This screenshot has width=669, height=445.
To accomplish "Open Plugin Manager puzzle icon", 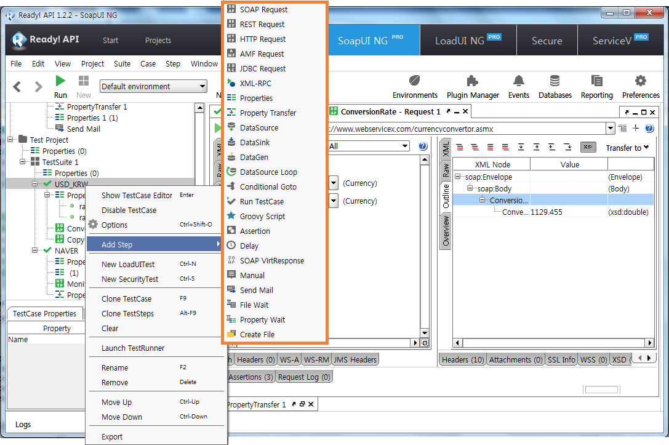I will point(472,81).
